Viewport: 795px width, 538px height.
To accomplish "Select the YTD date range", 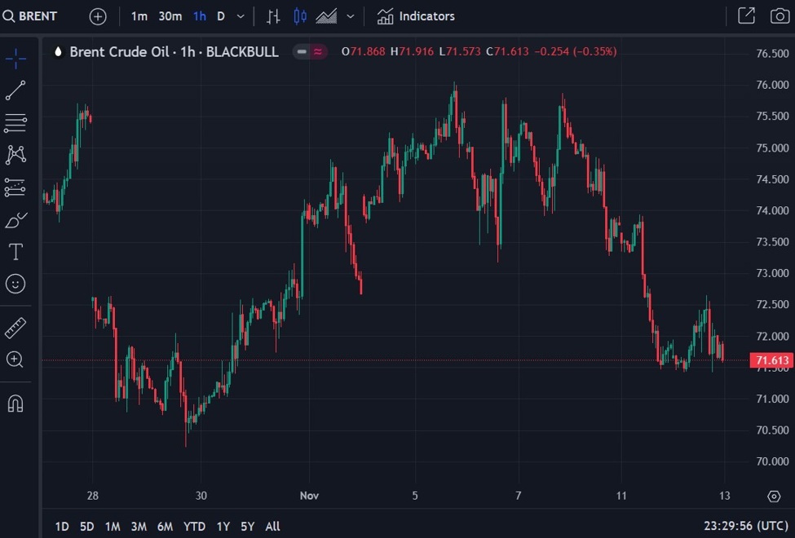I will point(194,527).
